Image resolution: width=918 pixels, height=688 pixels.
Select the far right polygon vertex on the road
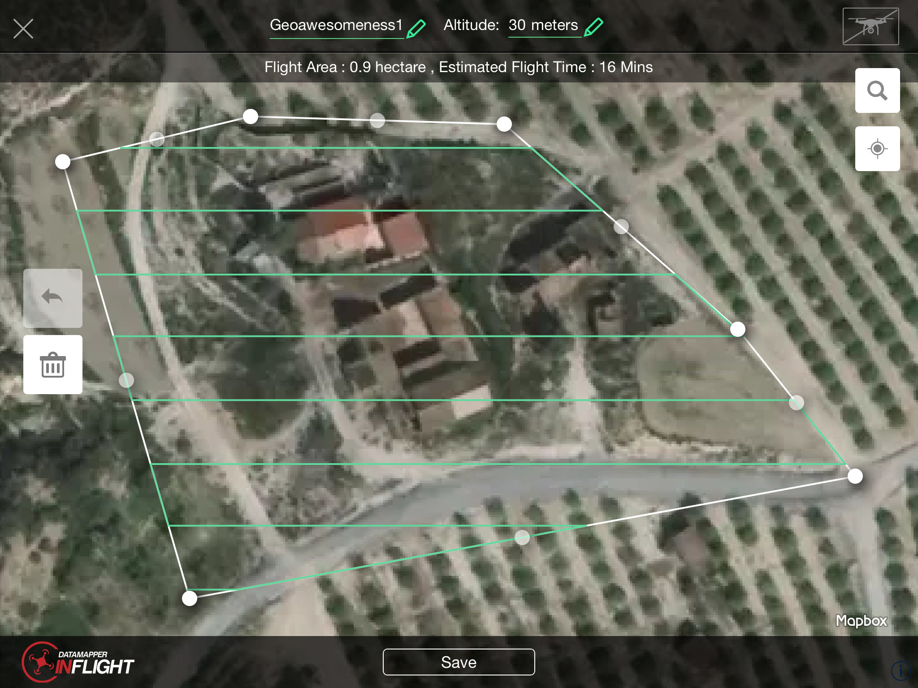(855, 476)
